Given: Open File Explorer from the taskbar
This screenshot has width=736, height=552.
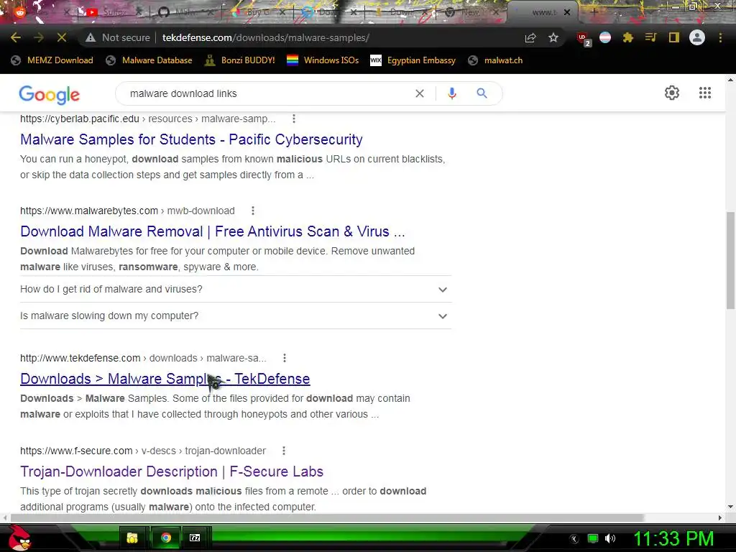Looking at the screenshot, I should tap(132, 538).
